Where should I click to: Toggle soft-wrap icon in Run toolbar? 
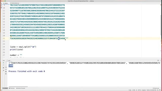(x=6, y=67)
